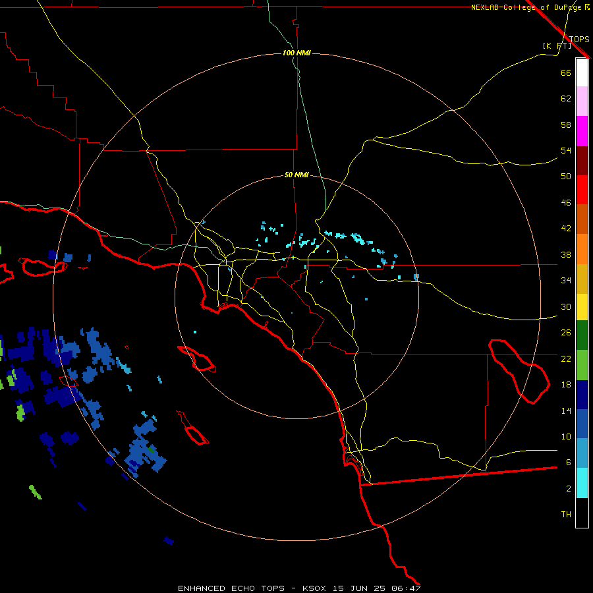Image resolution: width=593 pixels, height=593 pixels.
Task: Click the yellow legend swatch between 34 and 30
Action: [x=582, y=306]
